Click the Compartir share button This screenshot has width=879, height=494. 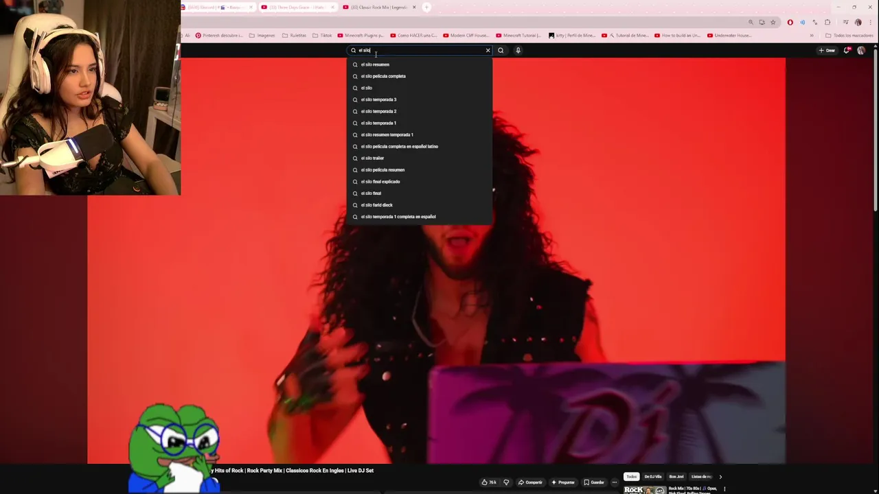click(530, 482)
